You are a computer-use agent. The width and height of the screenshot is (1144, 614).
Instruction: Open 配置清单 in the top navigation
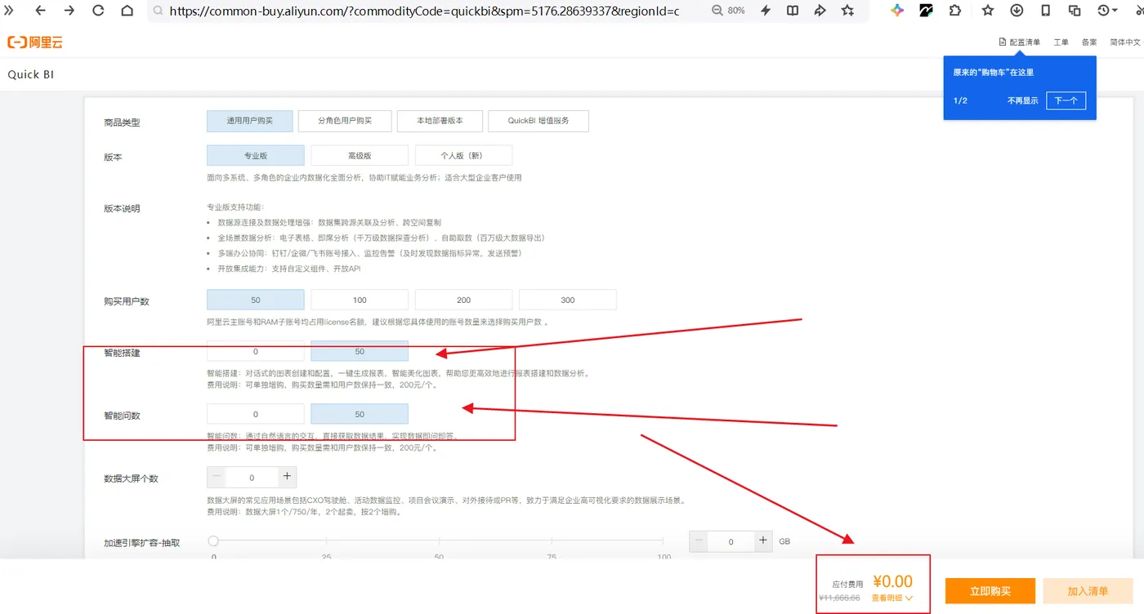tap(1020, 42)
